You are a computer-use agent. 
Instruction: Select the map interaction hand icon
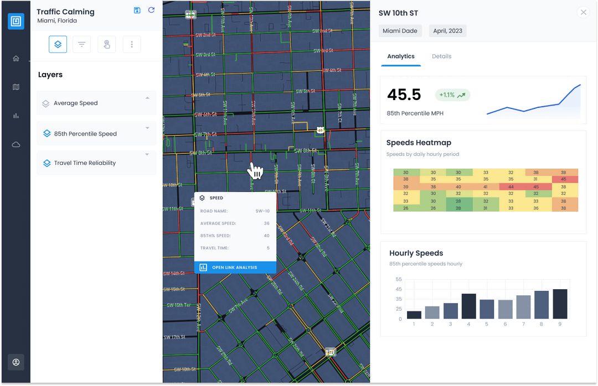click(x=106, y=44)
